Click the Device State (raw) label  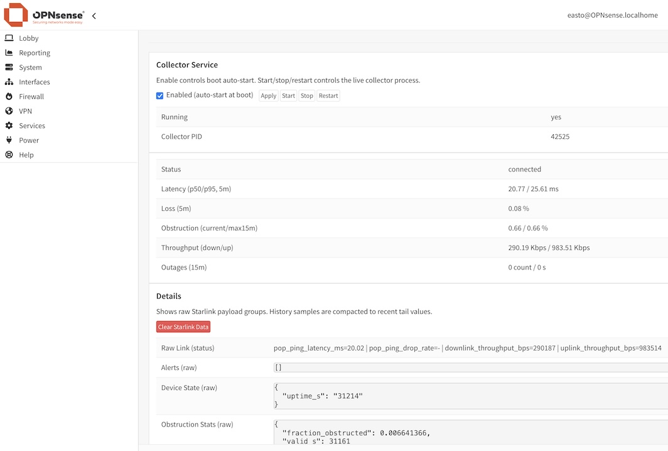click(189, 388)
